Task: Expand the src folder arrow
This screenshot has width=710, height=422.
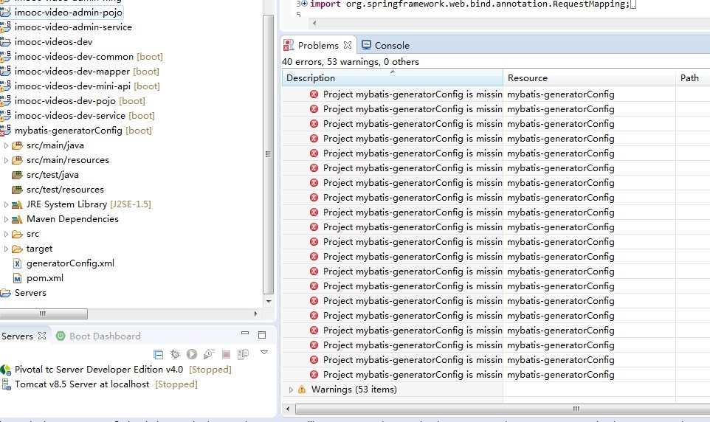Action: (x=6, y=234)
